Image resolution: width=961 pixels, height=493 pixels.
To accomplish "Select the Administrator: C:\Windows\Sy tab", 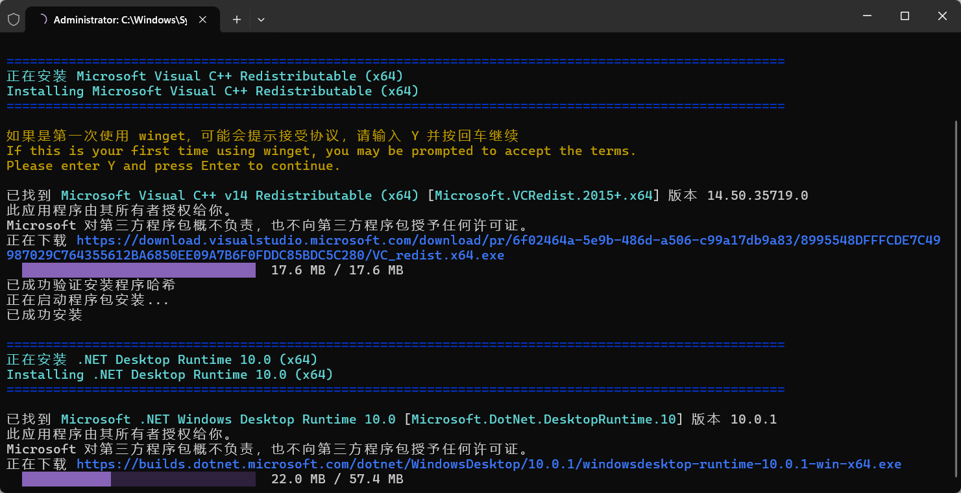I will 123,19.
